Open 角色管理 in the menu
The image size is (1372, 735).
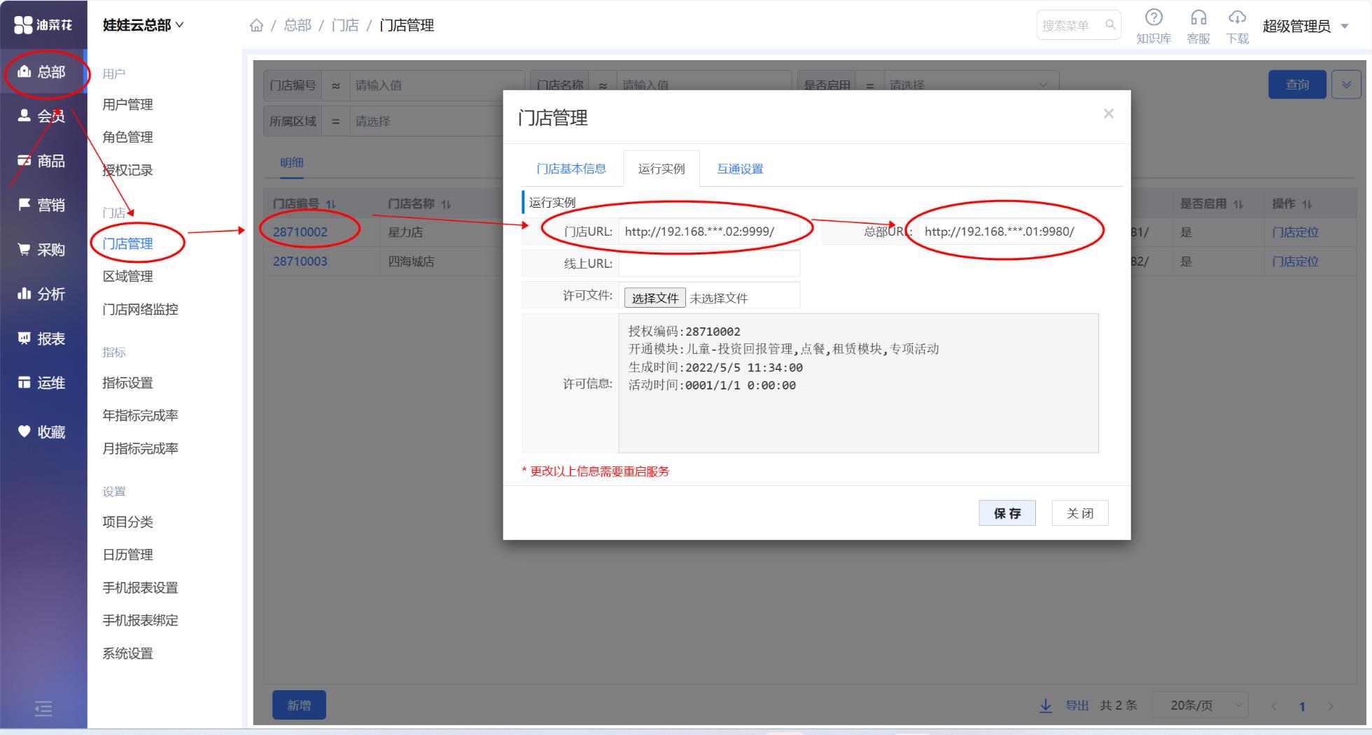[x=127, y=137]
